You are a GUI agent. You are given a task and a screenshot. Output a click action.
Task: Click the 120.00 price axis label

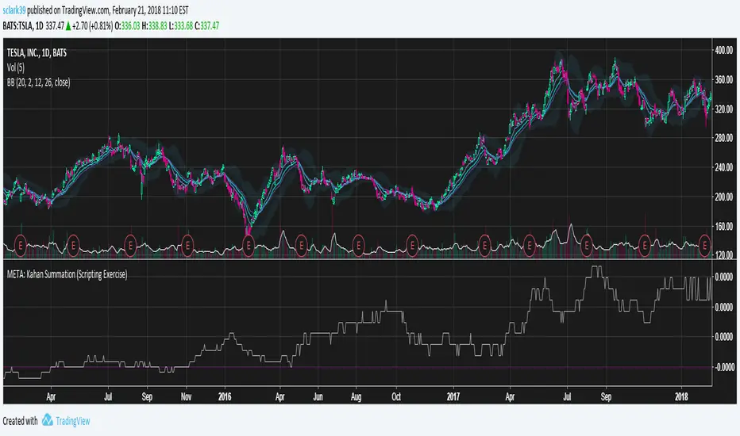(724, 255)
